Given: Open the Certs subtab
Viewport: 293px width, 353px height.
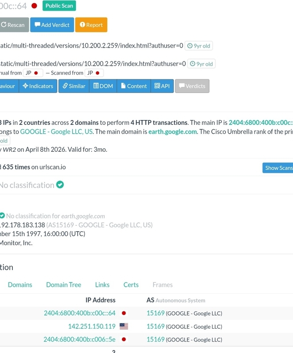Looking at the screenshot, I should 131,285.
